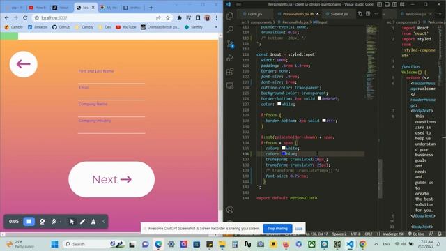Pause the screen recording
The image size is (446, 251).
[29, 222]
